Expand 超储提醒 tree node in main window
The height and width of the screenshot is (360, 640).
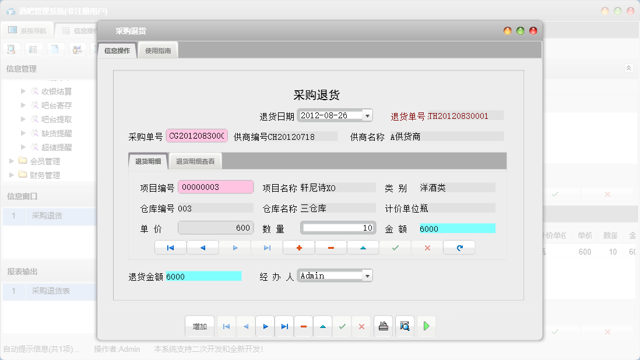point(23,147)
